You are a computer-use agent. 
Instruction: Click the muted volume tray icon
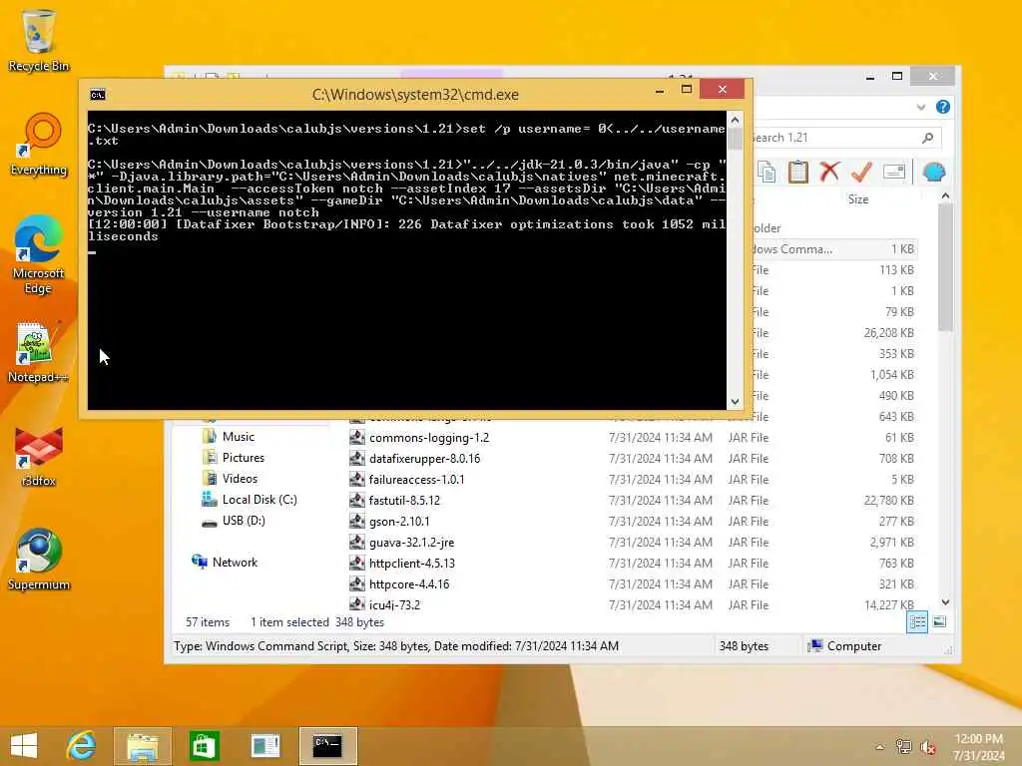(x=927, y=748)
